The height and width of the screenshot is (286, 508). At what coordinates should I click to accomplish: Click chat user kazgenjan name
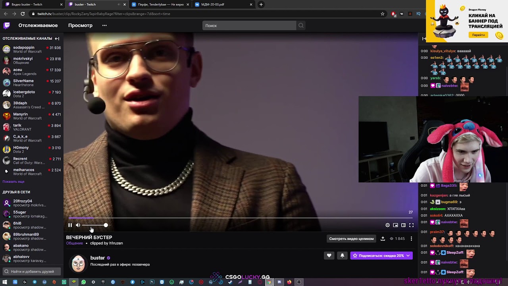click(x=439, y=195)
